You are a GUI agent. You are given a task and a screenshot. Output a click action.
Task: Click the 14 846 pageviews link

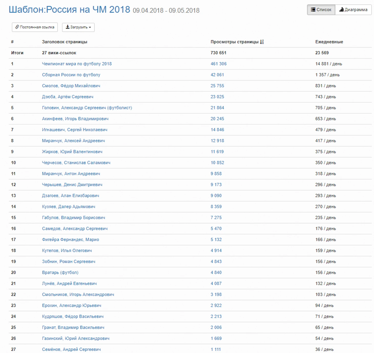click(x=217, y=130)
